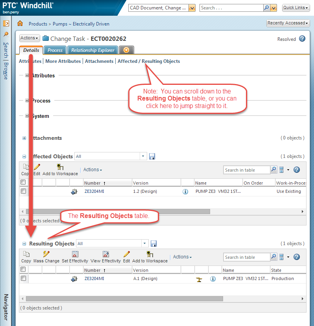Expand the Attributes section
Screen dimensions: 314x326
pyautogui.click(x=27, y=75)
